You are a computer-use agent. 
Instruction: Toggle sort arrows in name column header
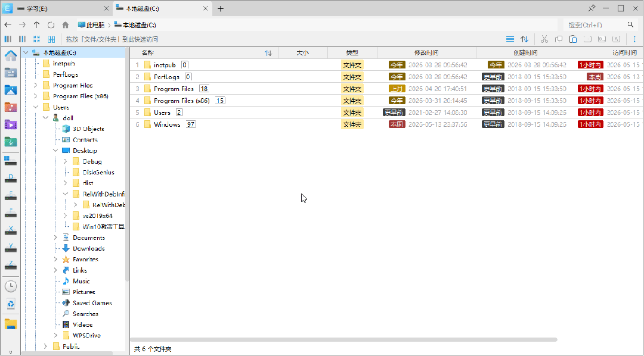pyautogui.click(x=268, y=53)
